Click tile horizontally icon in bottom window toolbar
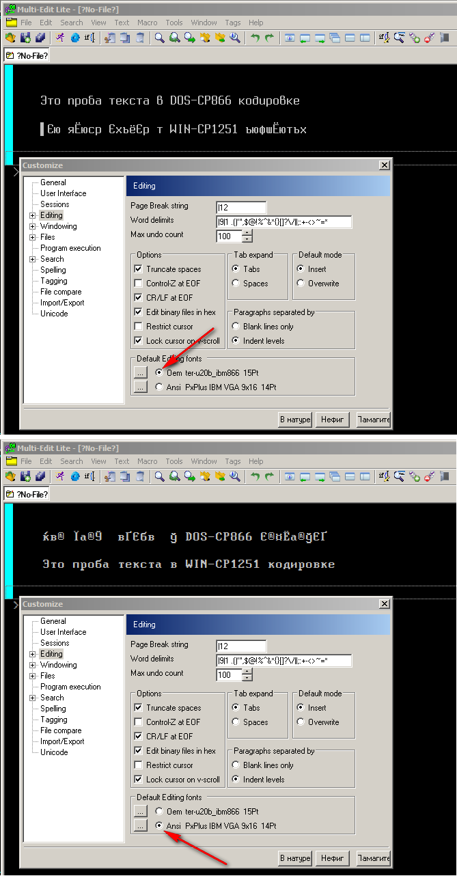This screenshot has width=457, height=876. point(349,476)
